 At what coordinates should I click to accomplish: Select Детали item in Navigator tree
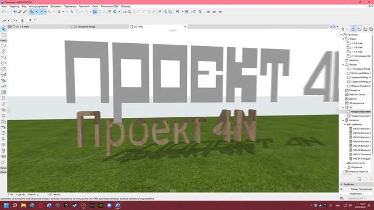tap(353, 99)
